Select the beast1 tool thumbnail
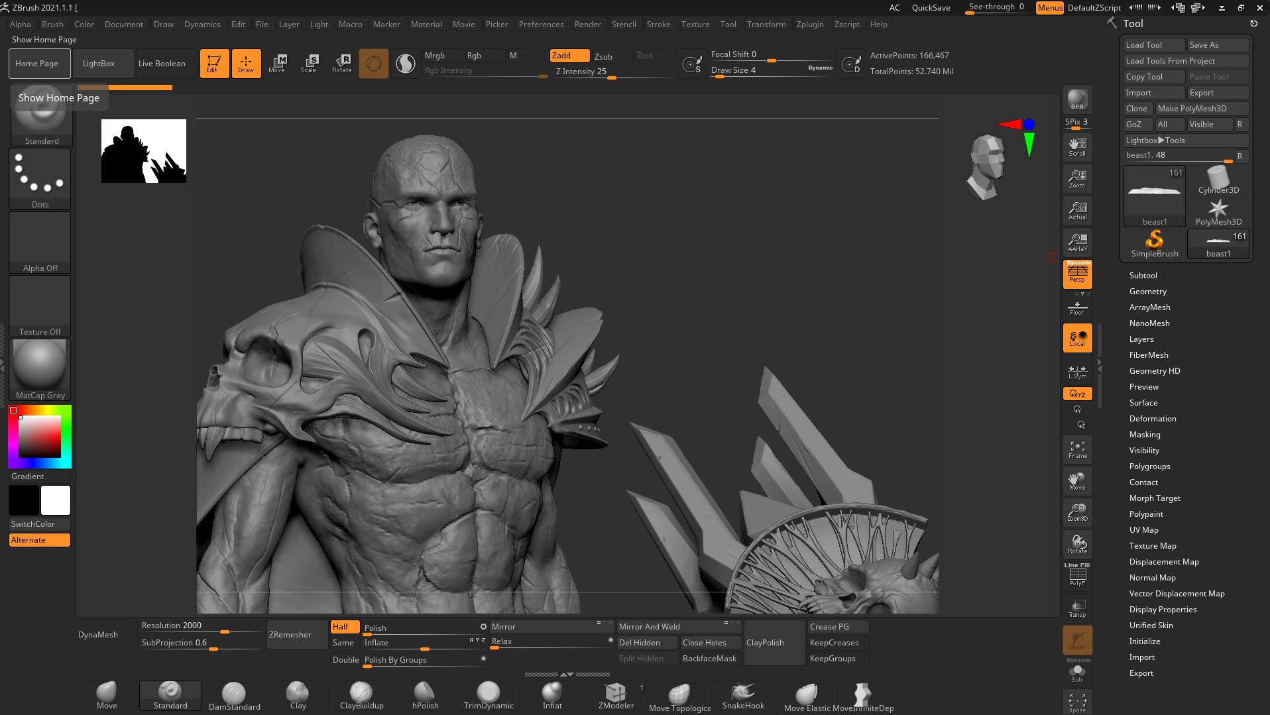Screen dimensions: 1270x715 pos(1153,195)
